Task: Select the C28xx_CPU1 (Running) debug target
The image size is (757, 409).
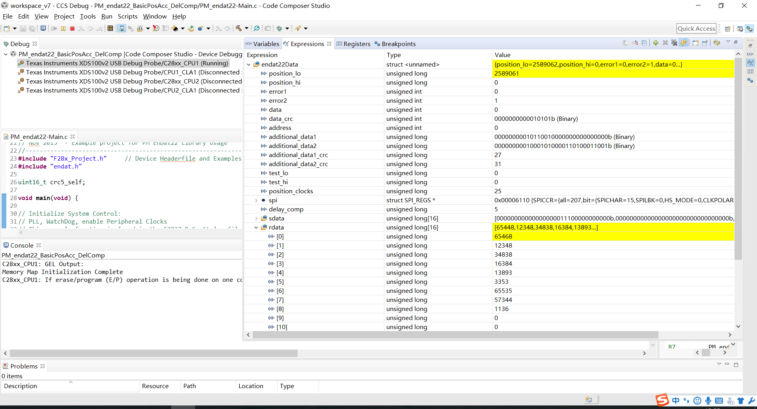Action: pyautogui.click(x=127, y=63)
